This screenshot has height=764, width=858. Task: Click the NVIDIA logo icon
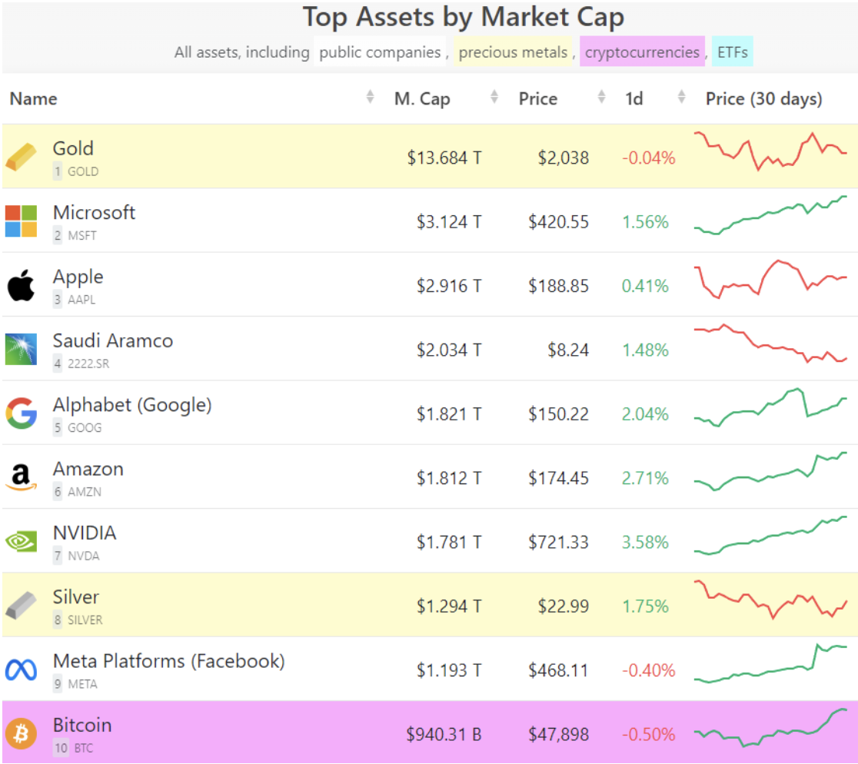[x=22, y=542]
